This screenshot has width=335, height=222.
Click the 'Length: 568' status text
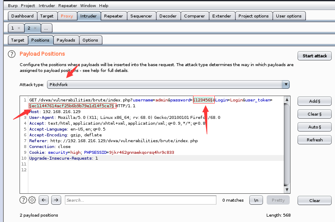278,215
